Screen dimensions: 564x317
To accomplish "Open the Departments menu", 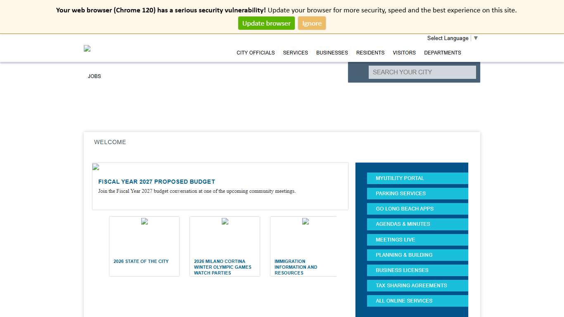I will point(442,53).
